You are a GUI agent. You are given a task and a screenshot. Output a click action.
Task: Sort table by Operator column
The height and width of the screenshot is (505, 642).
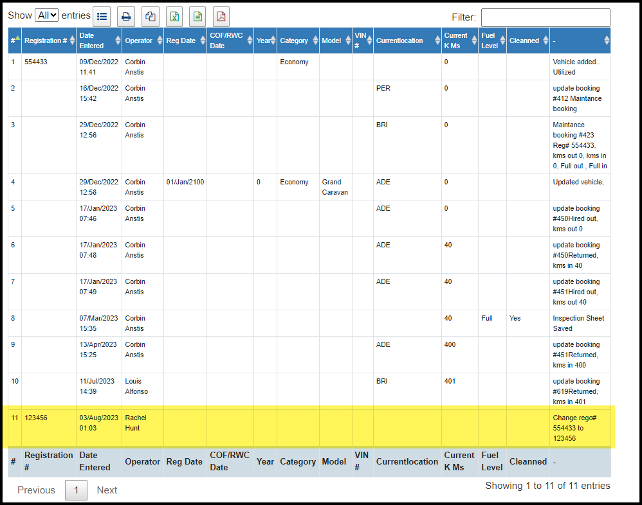coord(143,40)
